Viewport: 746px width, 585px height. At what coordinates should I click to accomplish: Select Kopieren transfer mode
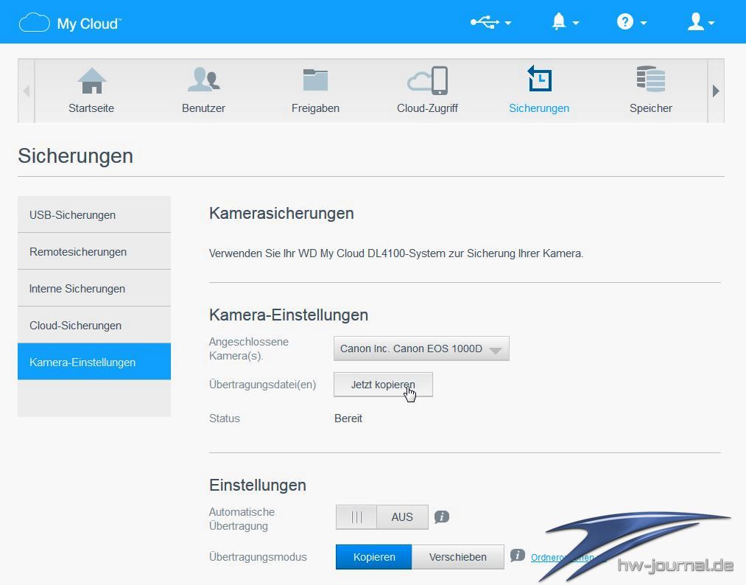373,557
